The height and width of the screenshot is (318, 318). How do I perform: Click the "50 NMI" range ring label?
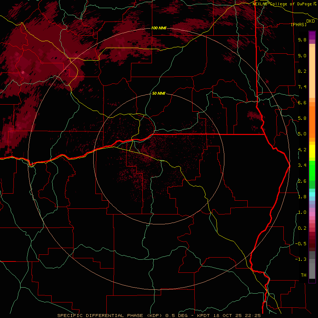159,93
